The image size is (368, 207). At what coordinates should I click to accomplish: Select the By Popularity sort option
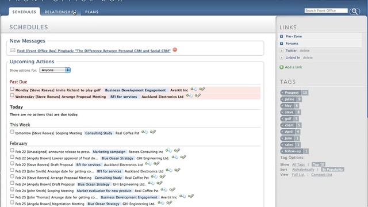click(x=332, y=170)
